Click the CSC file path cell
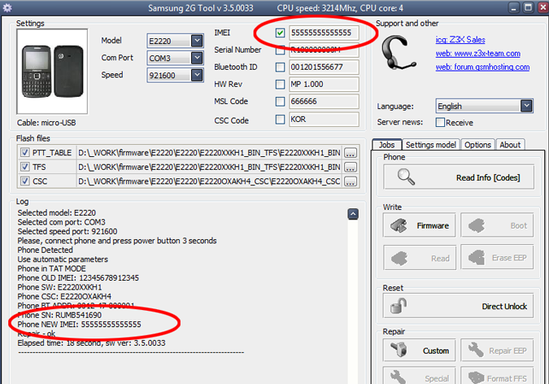 click(209, 181)
